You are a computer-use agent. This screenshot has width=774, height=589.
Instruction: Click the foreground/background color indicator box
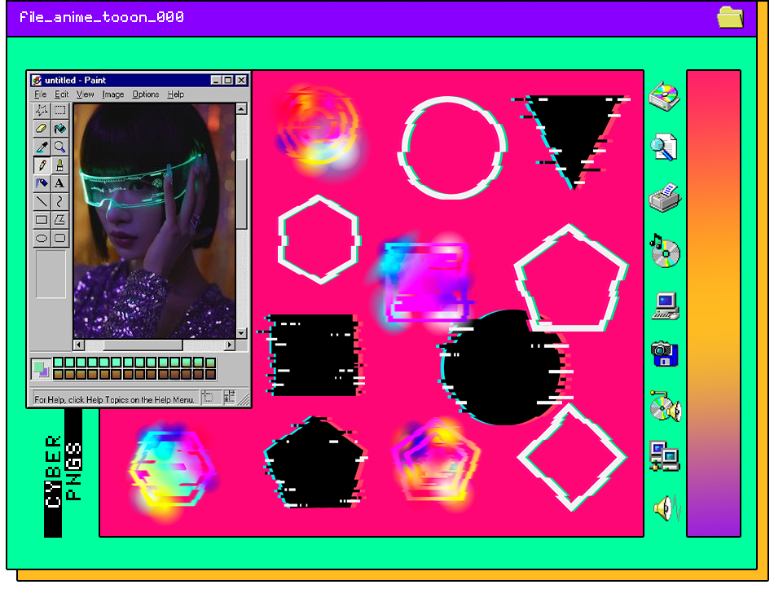[x=41, y=369]
